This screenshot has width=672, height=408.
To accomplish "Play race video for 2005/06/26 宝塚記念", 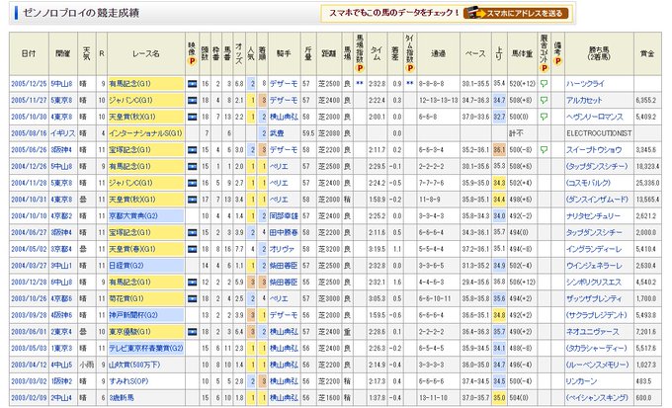I will coord(192,150).
